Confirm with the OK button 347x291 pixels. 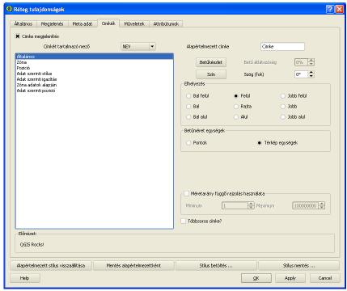[x=256, y=278]
